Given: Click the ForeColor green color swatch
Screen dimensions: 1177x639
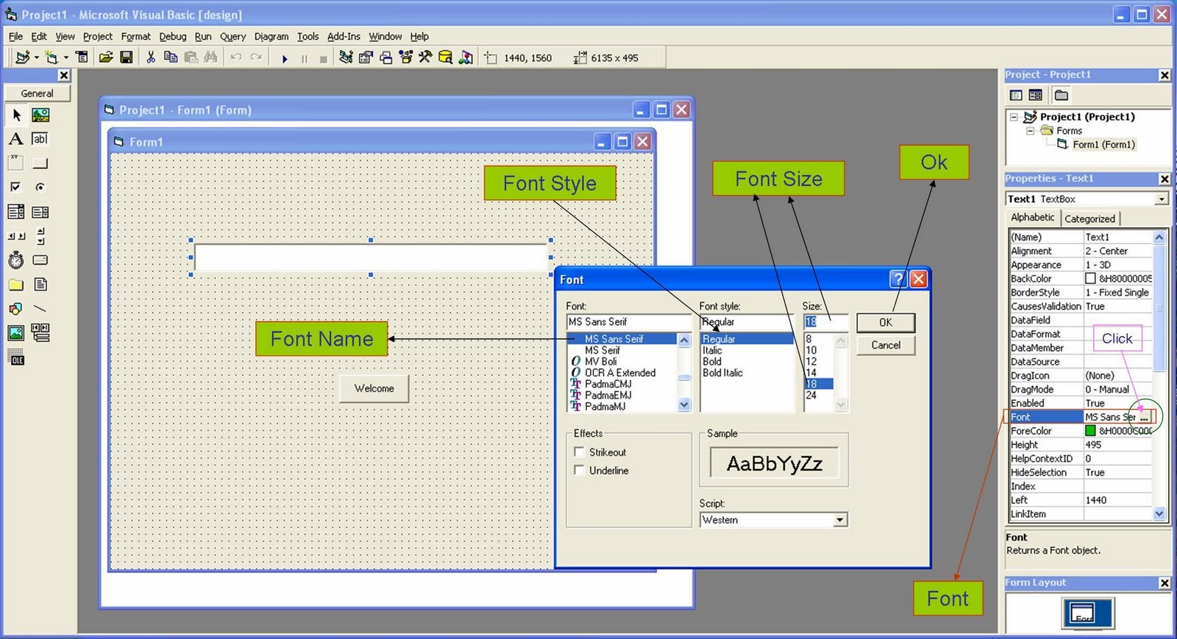Looking at the screenshot, I should pyautogui.click(x=1090, y=431).
